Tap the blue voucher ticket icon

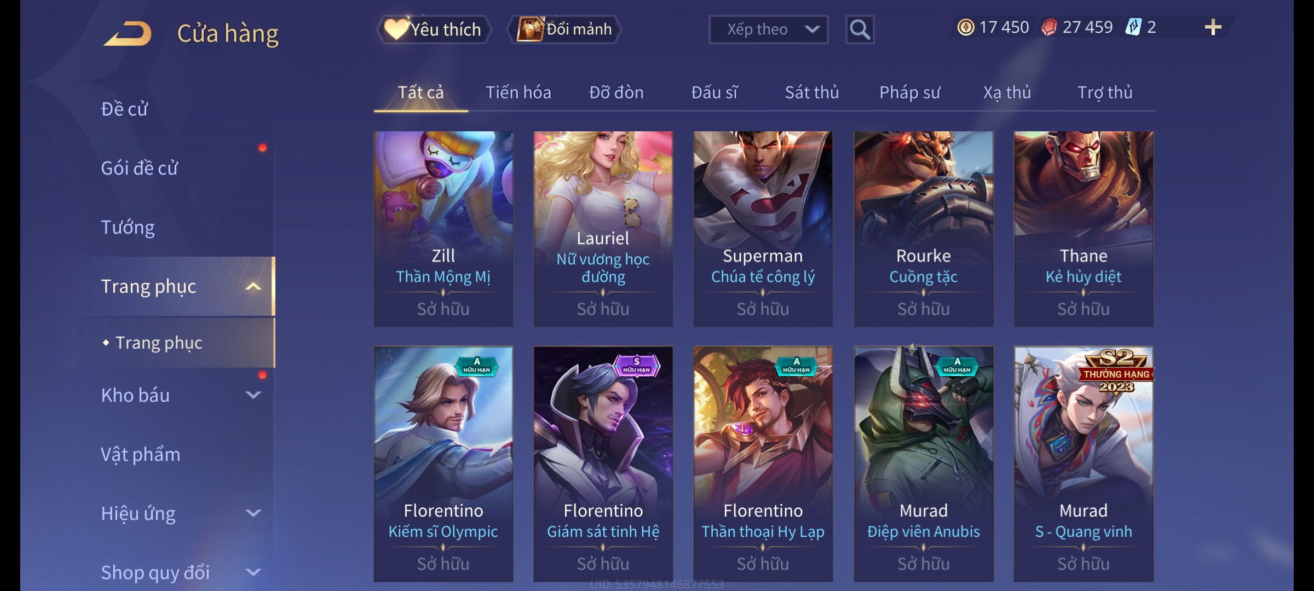point(1133,27)
